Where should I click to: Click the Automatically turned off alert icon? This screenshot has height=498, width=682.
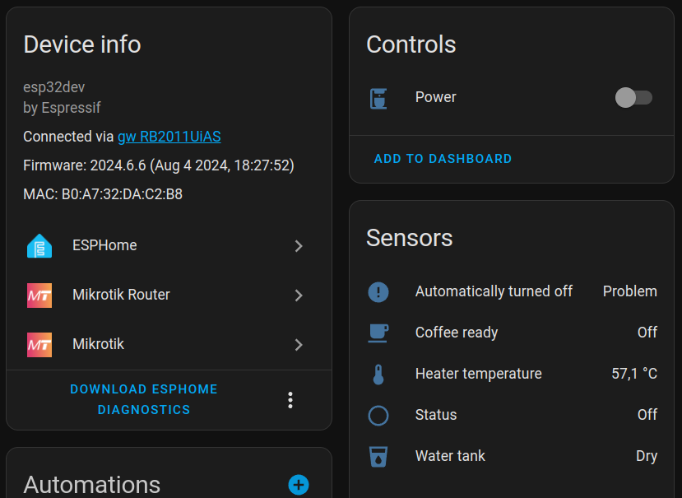click(378, 291)
